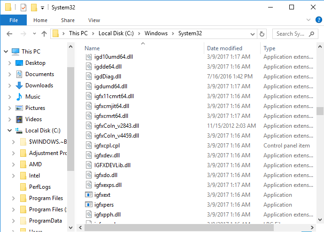Expand the ribbon with the chevron
This screenshot has width=324, height=232.
[x=309, y=20]
